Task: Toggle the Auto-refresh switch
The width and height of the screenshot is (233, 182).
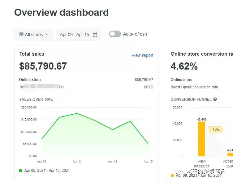Action: click(115, 34)
